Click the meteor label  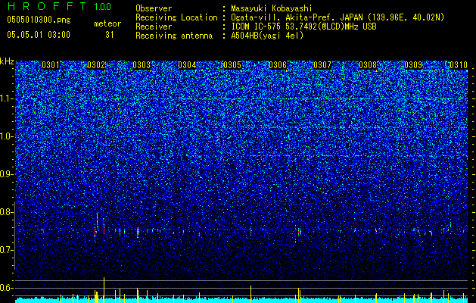[x=107, y=23]
